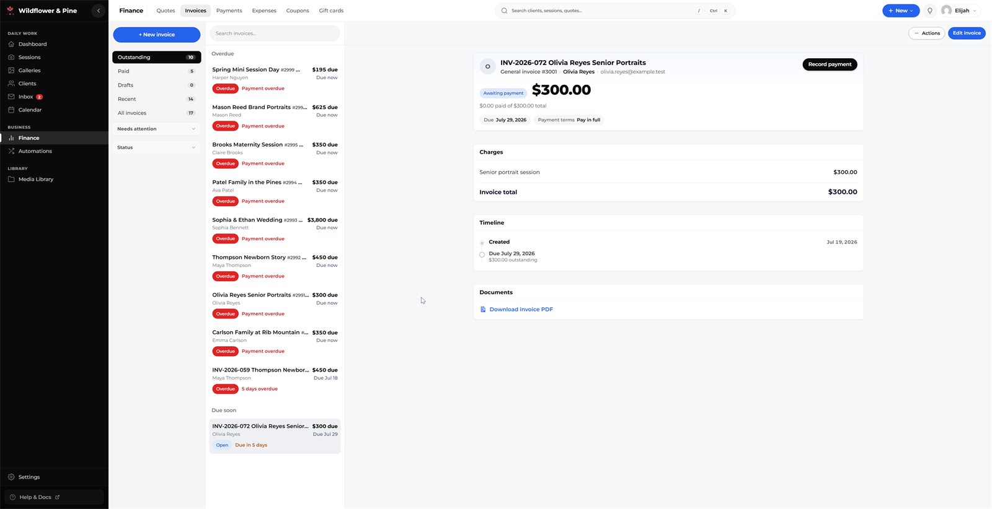Image resolution: width=992 pixels, height=509 pixels.
Task: Select the Finance bar chart icon
Action: pyautogui.click(x=11, y=138)
